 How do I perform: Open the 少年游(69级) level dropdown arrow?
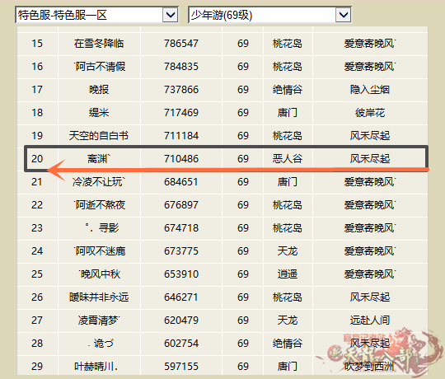click(344, 15)
